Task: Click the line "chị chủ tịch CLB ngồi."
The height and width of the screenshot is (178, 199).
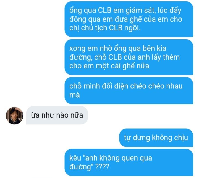Action: [x=105, y=28]
